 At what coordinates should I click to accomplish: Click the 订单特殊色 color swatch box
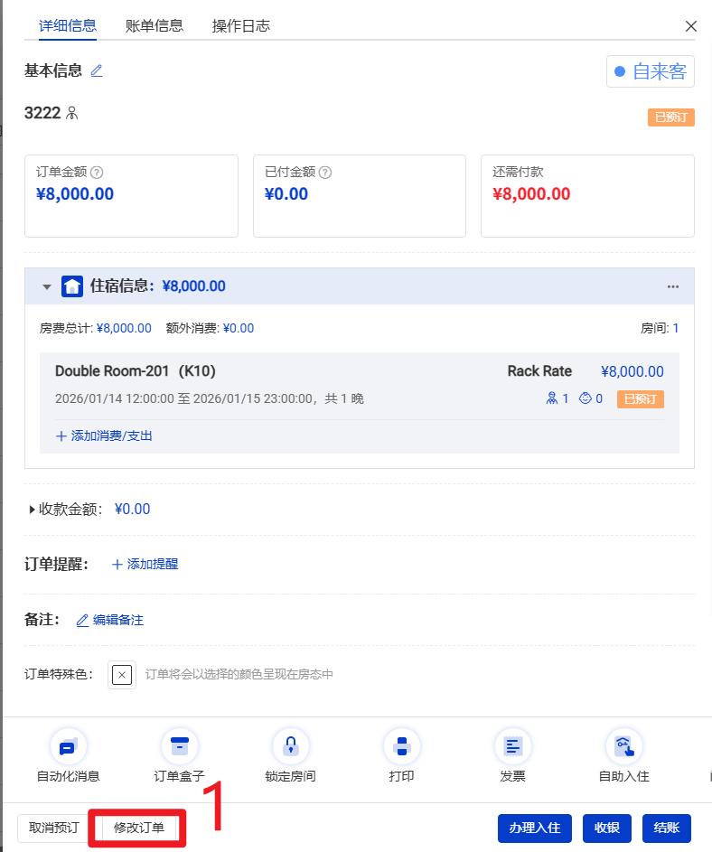click(122, 674)
